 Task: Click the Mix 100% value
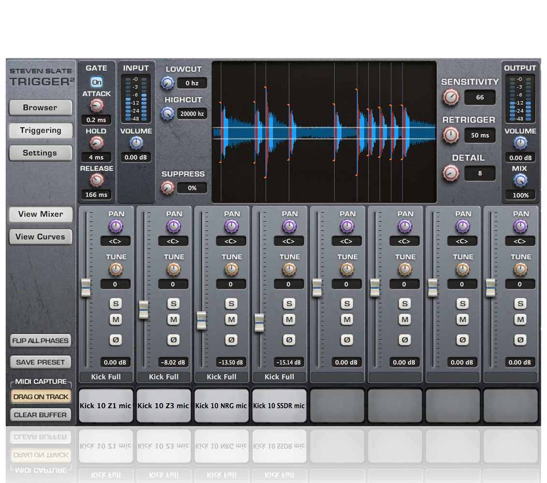coord(520,195)
